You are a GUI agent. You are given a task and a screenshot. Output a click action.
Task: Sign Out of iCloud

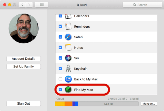pos(23,104)
